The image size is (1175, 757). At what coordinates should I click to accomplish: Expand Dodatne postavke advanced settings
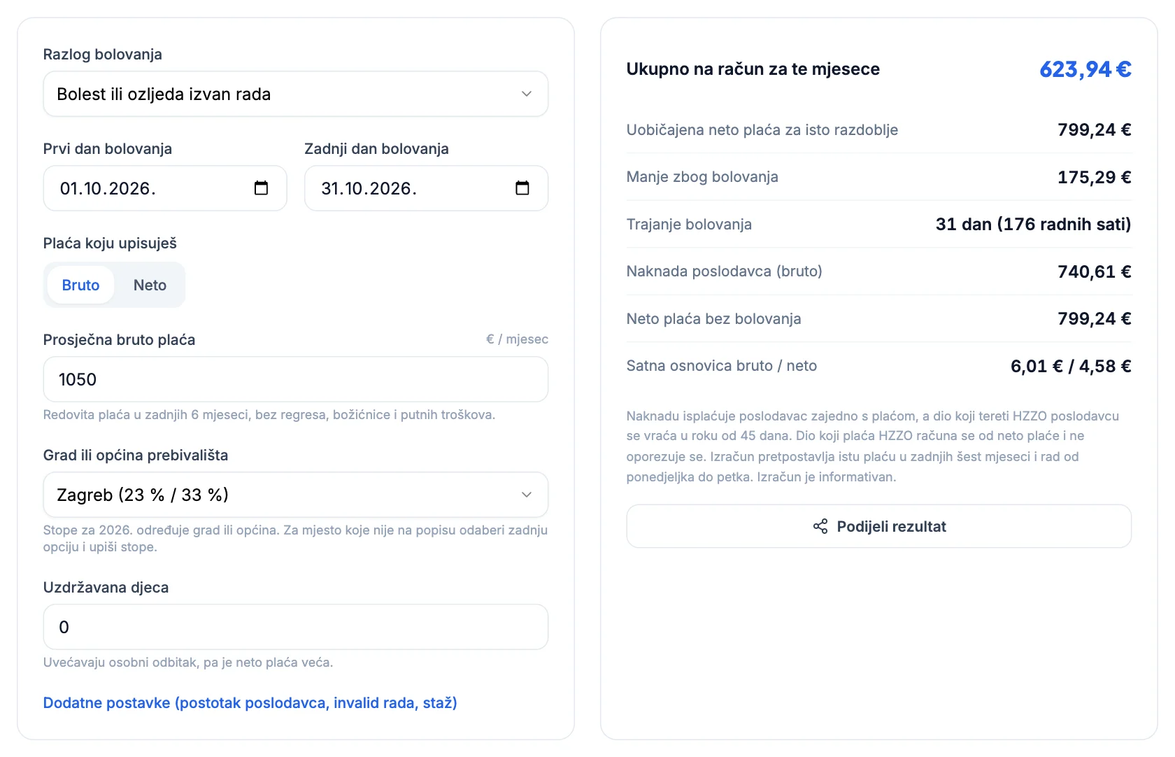point(250,702)
